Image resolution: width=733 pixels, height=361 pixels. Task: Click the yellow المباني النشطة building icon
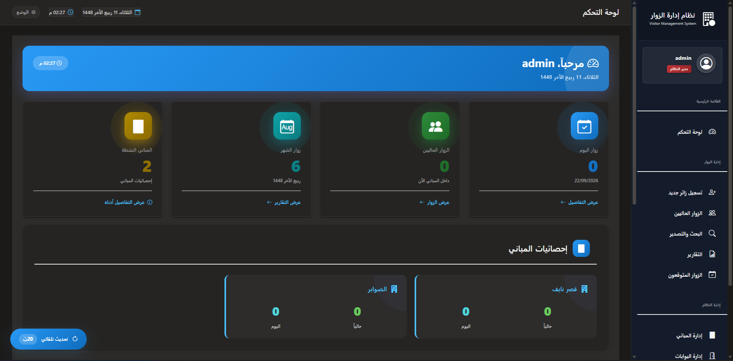(138, 126)
